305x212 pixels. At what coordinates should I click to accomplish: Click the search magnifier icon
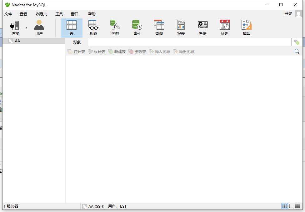coord(297,52)
